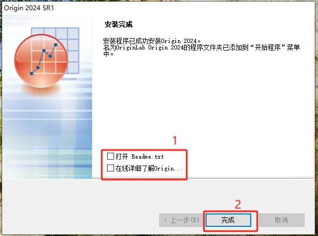
Task: Click the greyed-out 上一步(B) button
Action: point(181,220)
